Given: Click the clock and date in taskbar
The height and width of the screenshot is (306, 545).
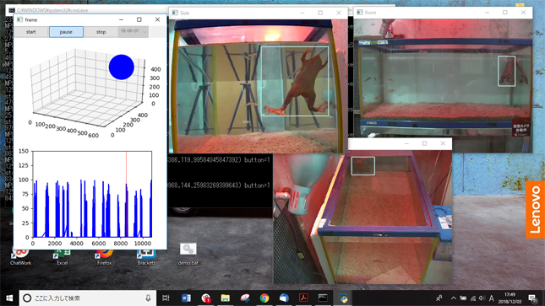Looking at the screenshot, I should coord(510,298).
